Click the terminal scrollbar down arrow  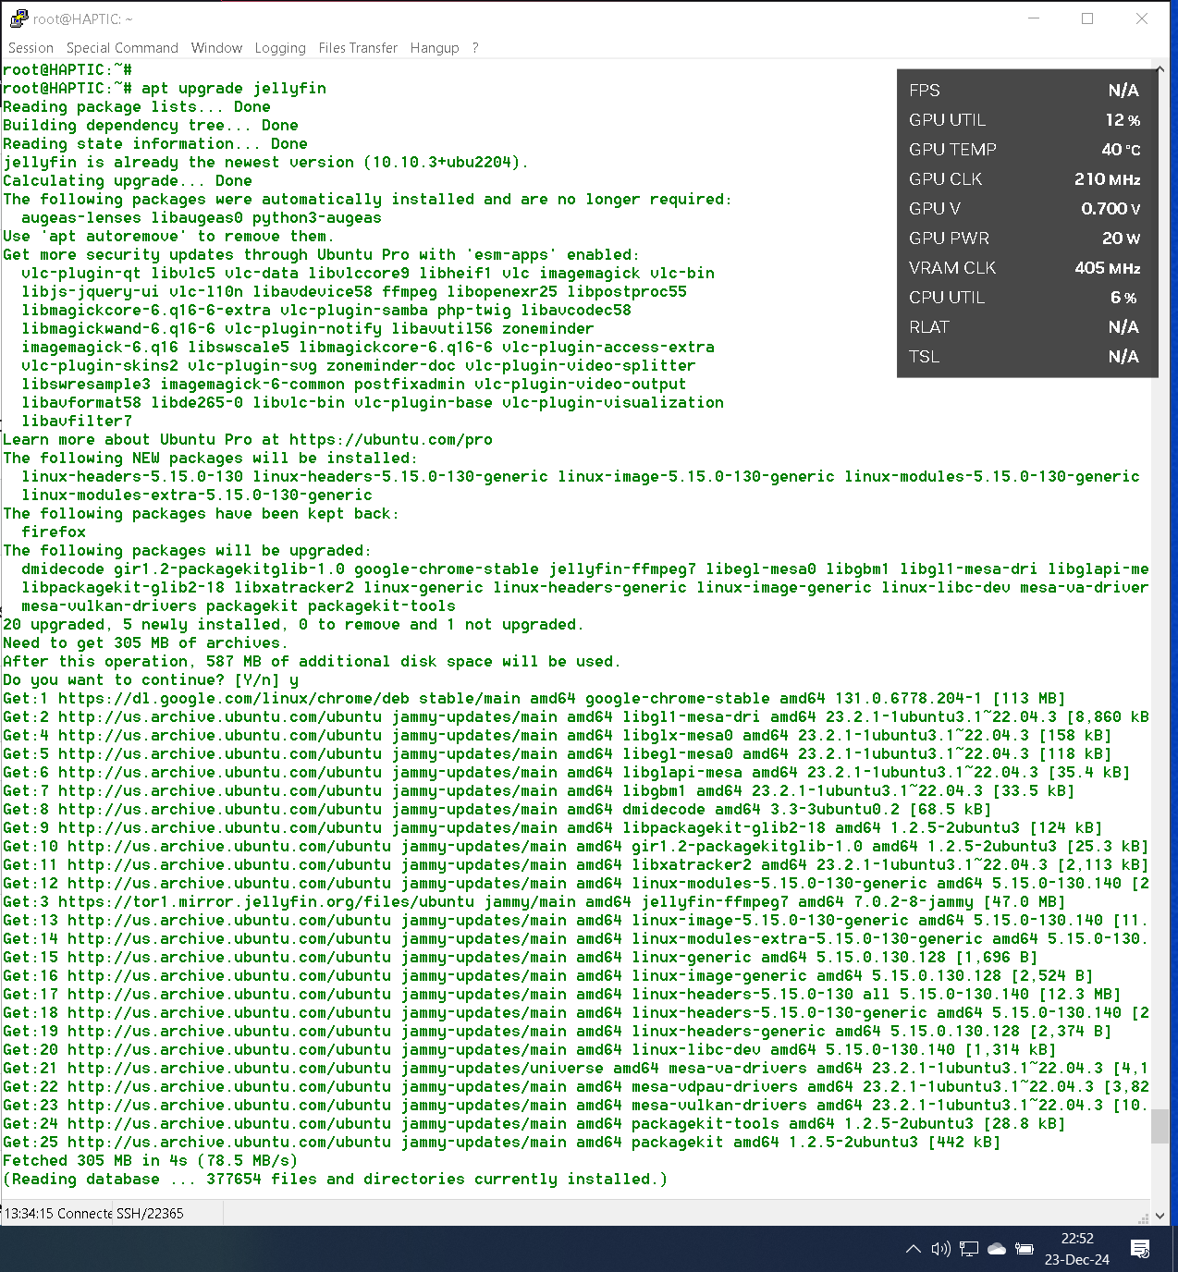click(x=1160, y=1217)
